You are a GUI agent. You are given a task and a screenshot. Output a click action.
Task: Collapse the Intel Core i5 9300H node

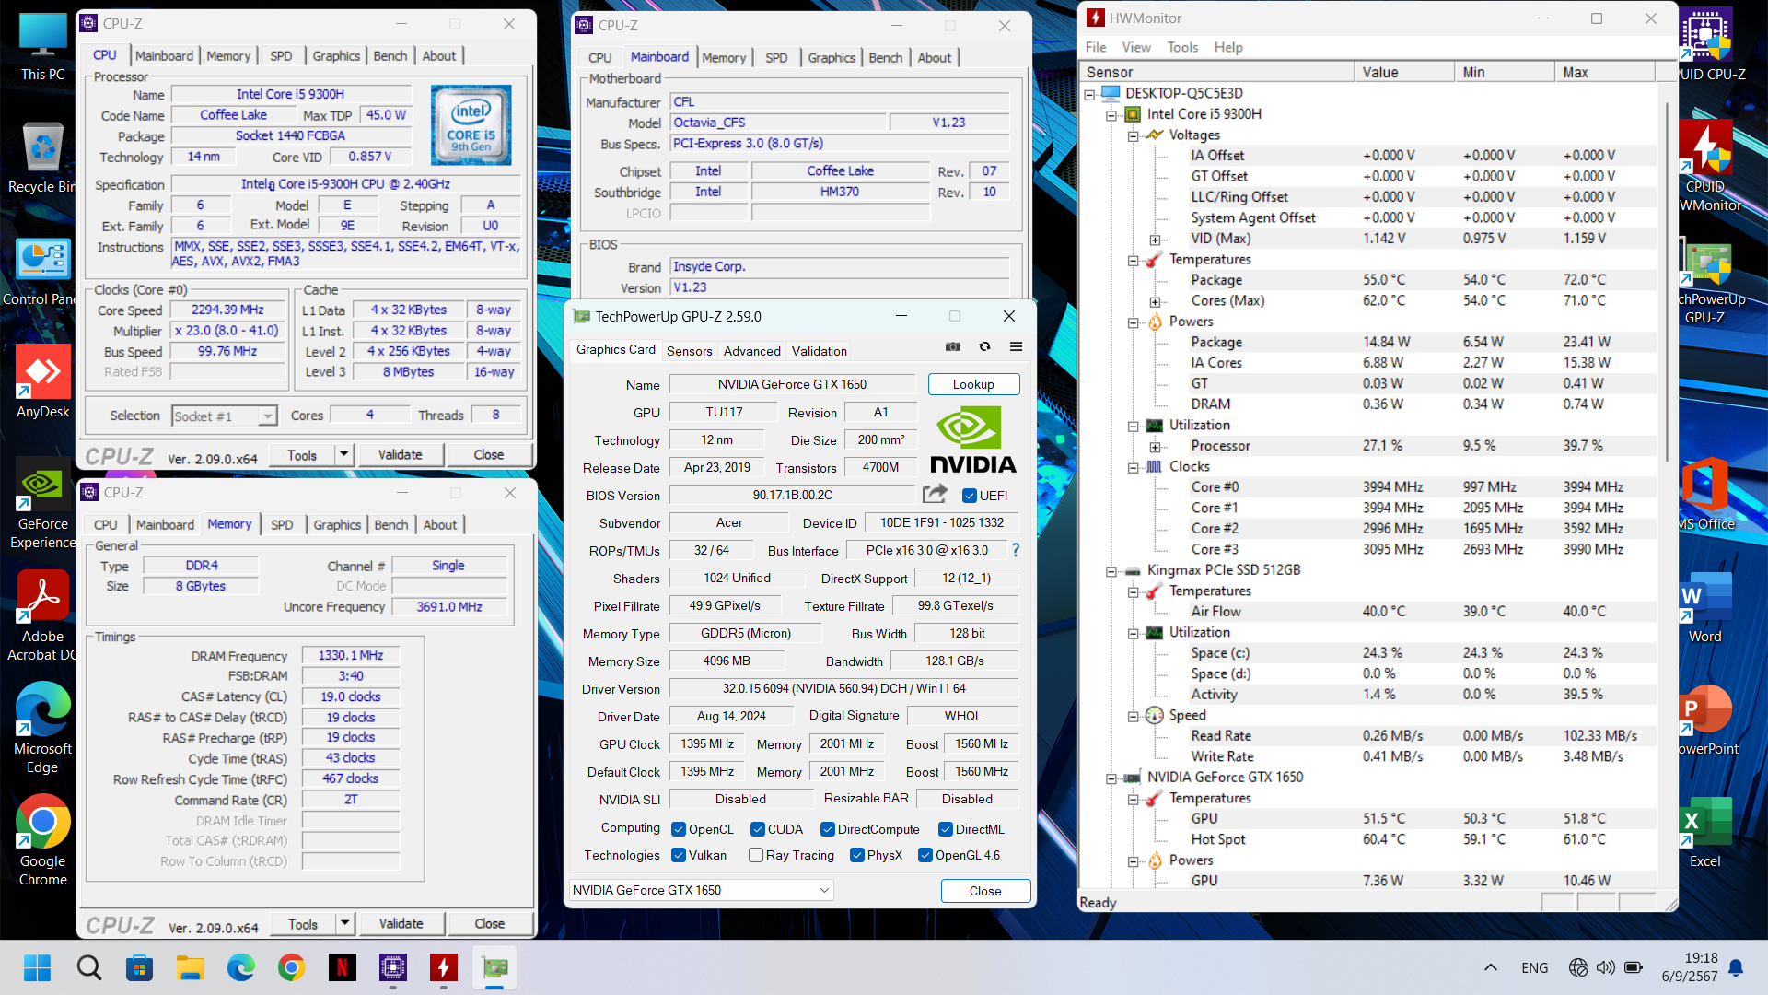pos(1111,115)
